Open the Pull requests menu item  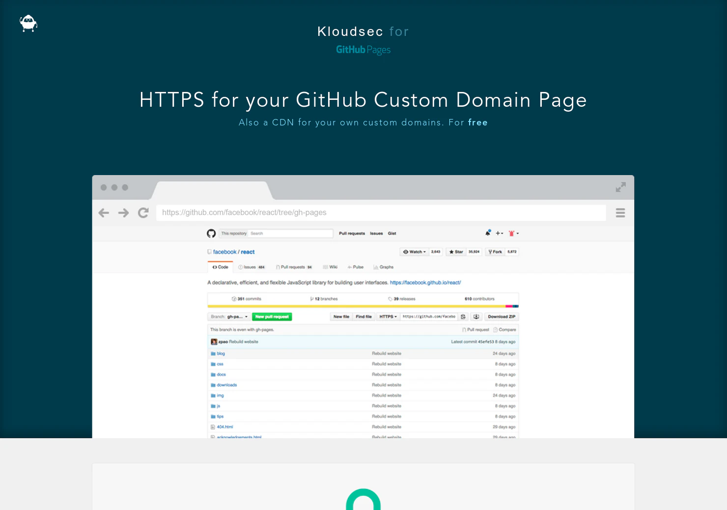[x=352, y=233]
